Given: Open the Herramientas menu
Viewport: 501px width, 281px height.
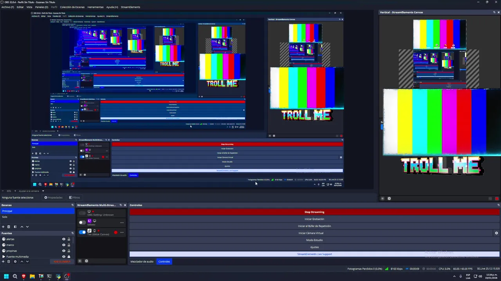Looking at the screenshot, I should (96, 7).
